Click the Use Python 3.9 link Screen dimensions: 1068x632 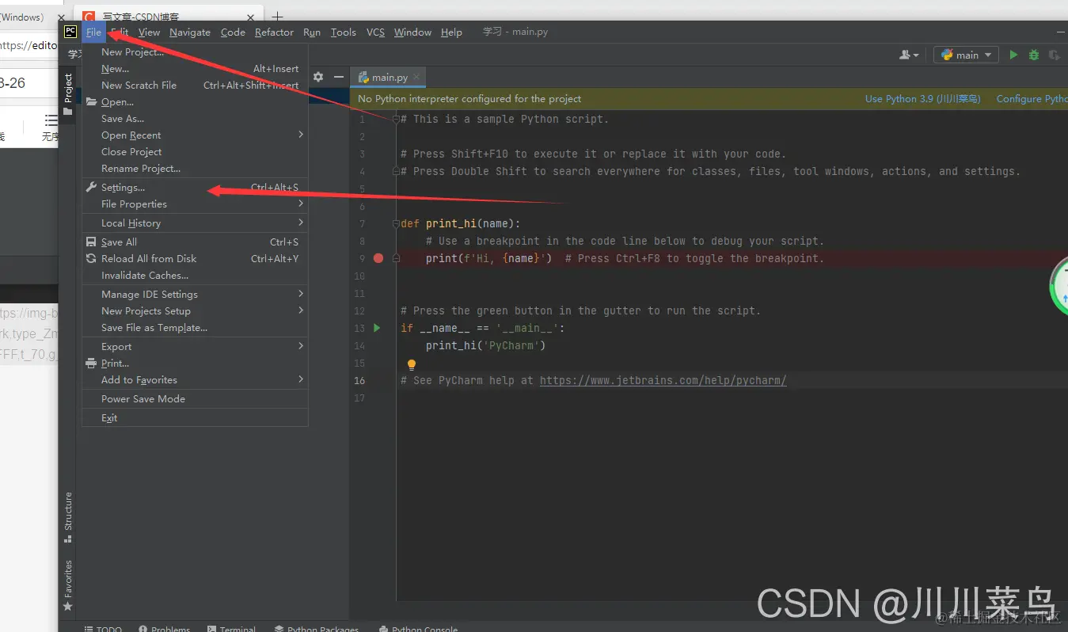tap(922, 99)
